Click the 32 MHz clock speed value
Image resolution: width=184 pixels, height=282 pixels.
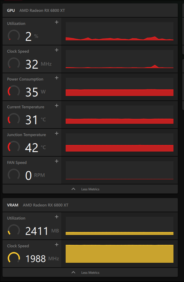click(38, 64)
